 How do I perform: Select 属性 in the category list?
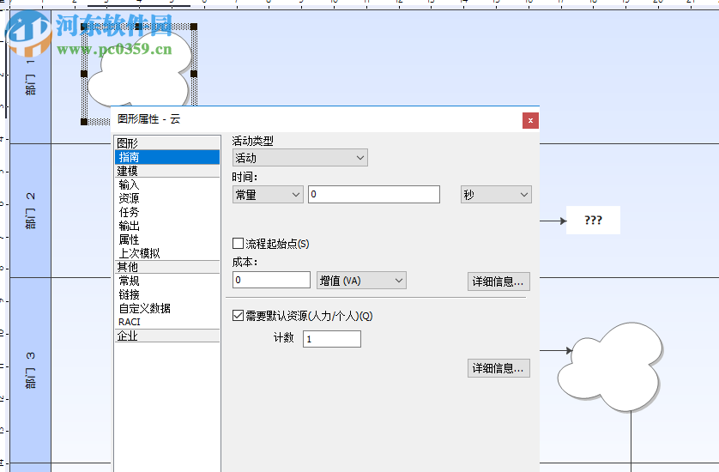(167, 239)
